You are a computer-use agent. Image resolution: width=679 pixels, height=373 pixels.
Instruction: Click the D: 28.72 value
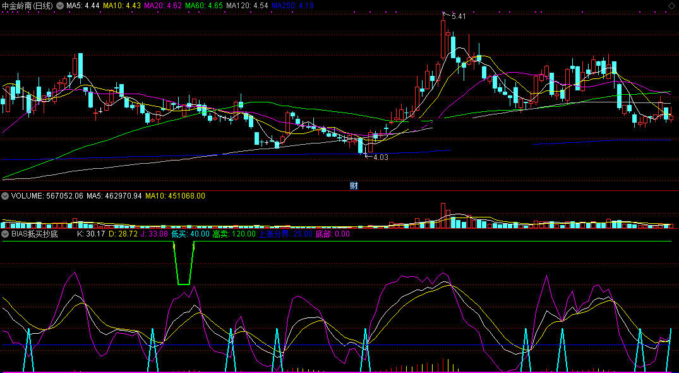123,234
